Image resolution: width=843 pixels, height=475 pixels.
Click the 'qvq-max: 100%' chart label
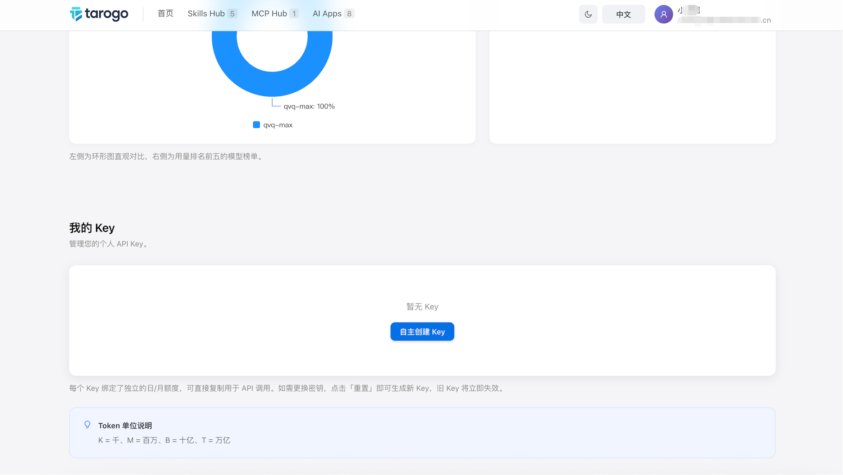[309, 106]
